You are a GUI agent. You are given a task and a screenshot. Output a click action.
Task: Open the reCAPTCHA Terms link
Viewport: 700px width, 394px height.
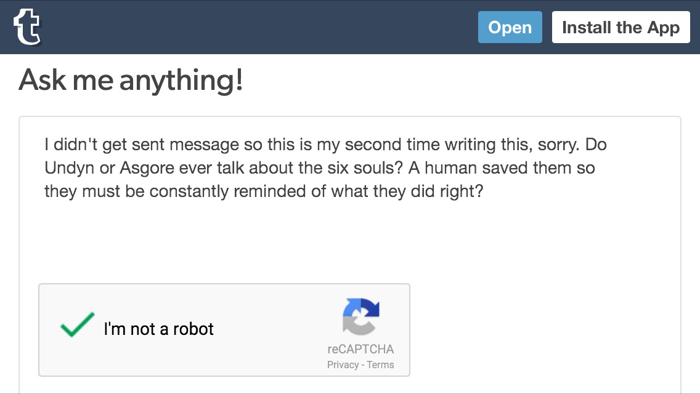[380, 364]
